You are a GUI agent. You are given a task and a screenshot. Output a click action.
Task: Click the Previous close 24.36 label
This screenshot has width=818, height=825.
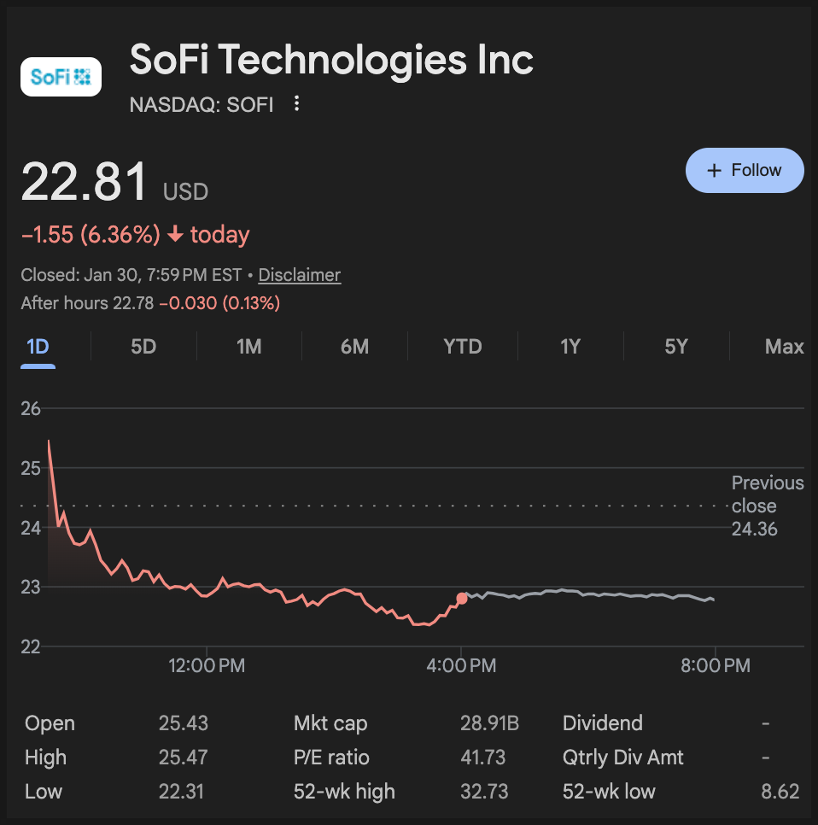pos(767,506)
